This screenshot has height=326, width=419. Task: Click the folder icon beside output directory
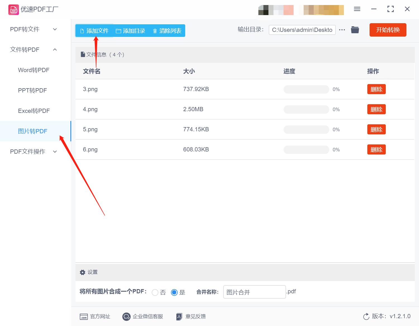355,30
